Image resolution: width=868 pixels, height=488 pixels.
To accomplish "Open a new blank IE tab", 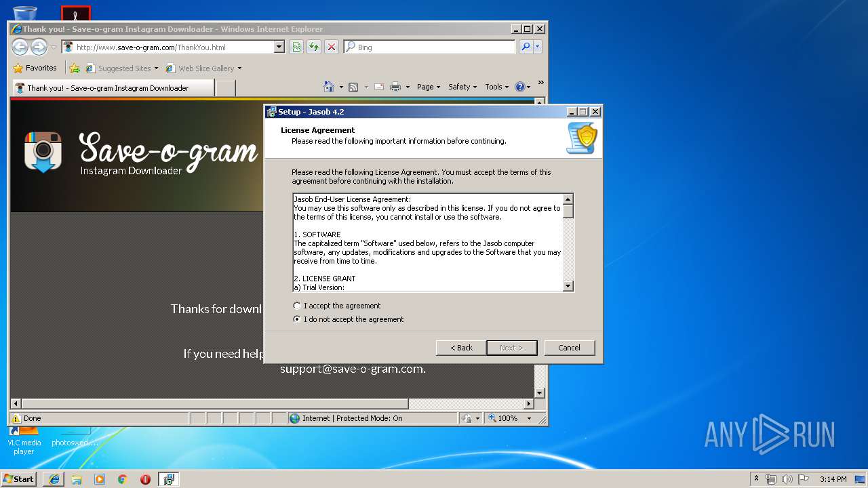I will [x=226, y=88].
